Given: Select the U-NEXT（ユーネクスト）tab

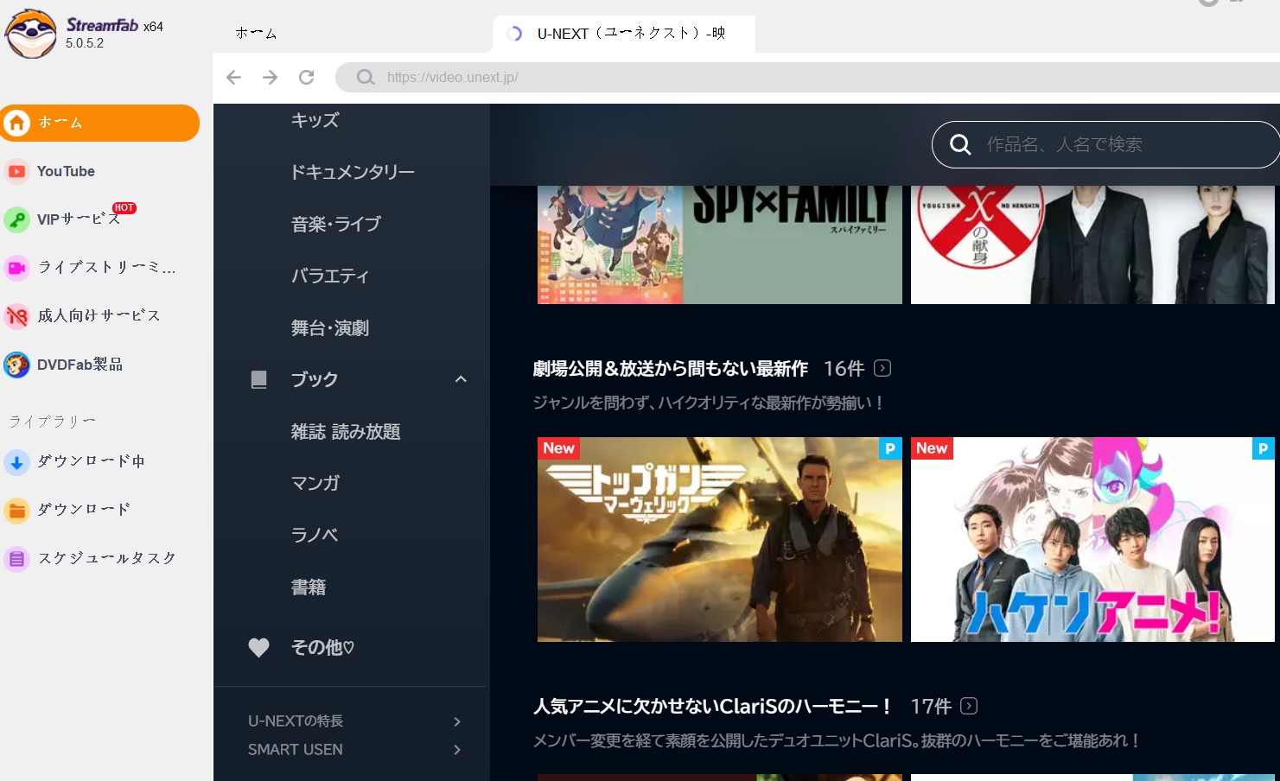Looking at the screenshot, I should click(x=623, y=34).
